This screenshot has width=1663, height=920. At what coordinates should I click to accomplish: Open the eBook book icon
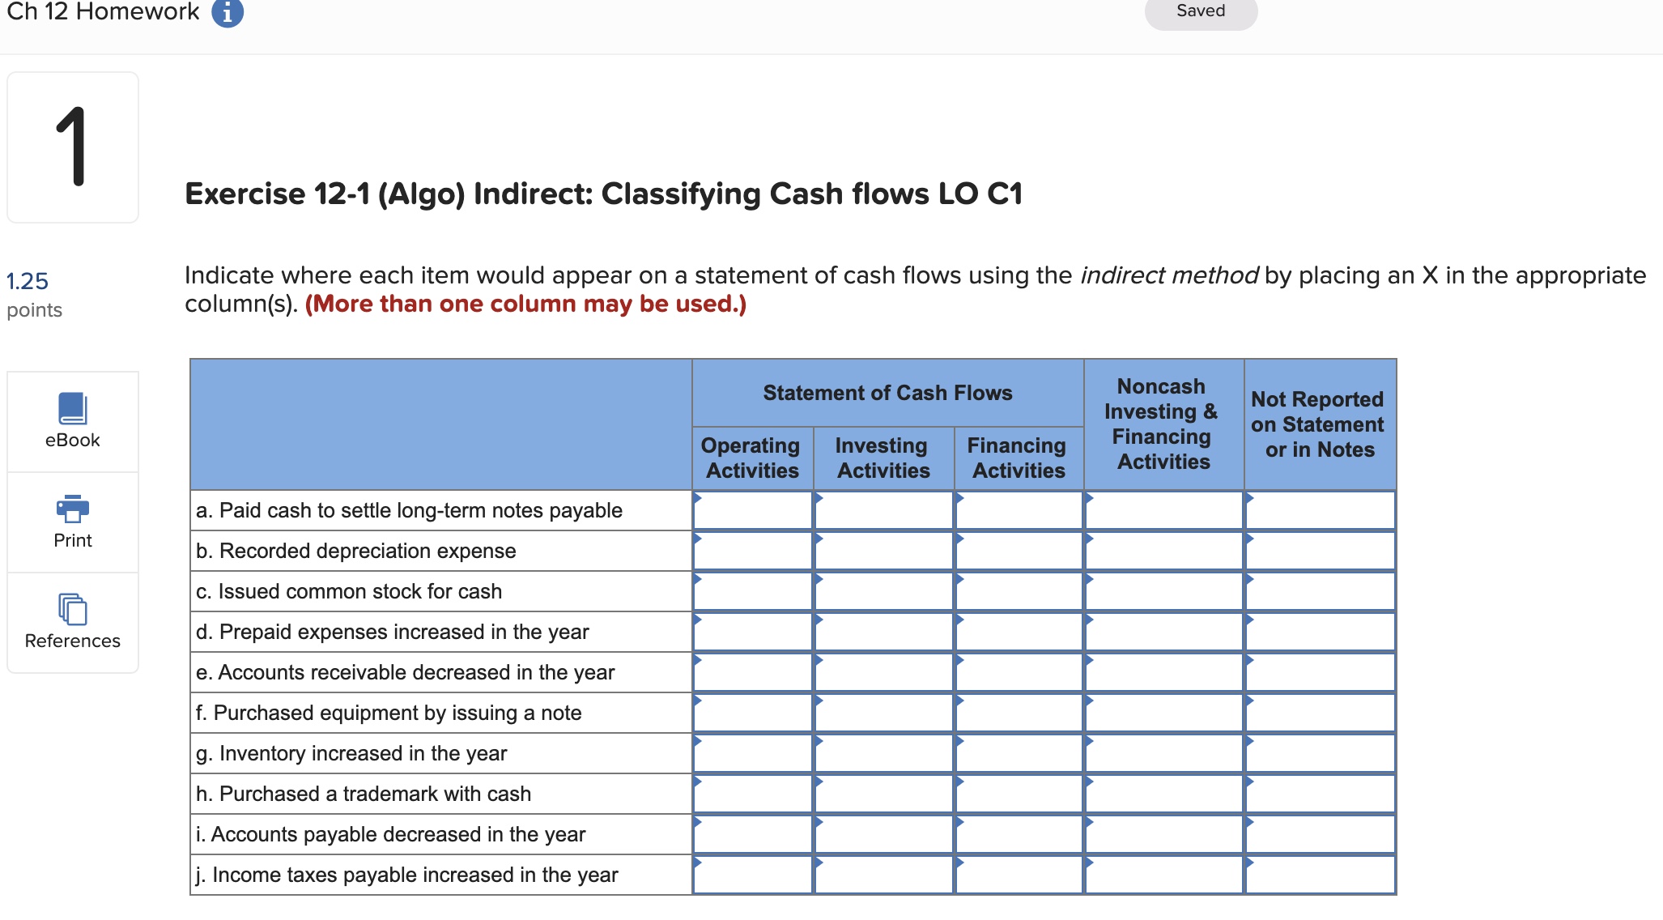tap(73, 409)
